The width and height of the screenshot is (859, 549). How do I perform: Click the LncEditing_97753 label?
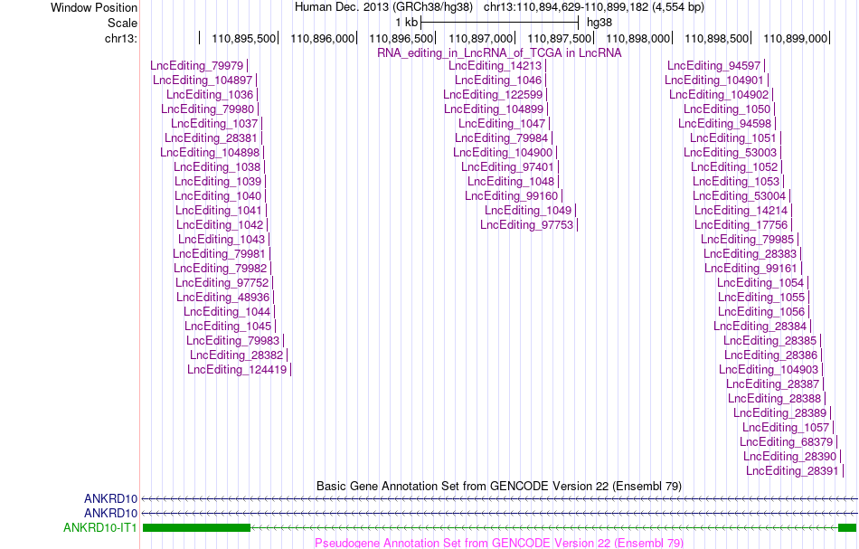[526, 225]
